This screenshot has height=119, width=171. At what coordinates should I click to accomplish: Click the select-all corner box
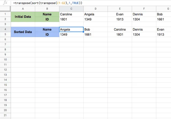[5, 9]
